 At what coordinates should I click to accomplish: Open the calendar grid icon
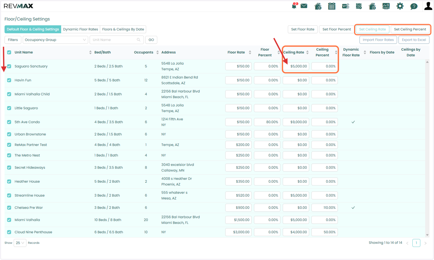[x=332, y=6]
